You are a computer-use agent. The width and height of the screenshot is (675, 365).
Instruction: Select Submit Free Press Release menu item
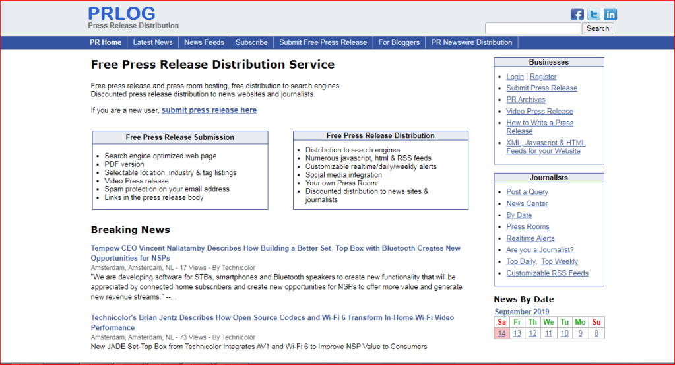(x=323, y=42)
